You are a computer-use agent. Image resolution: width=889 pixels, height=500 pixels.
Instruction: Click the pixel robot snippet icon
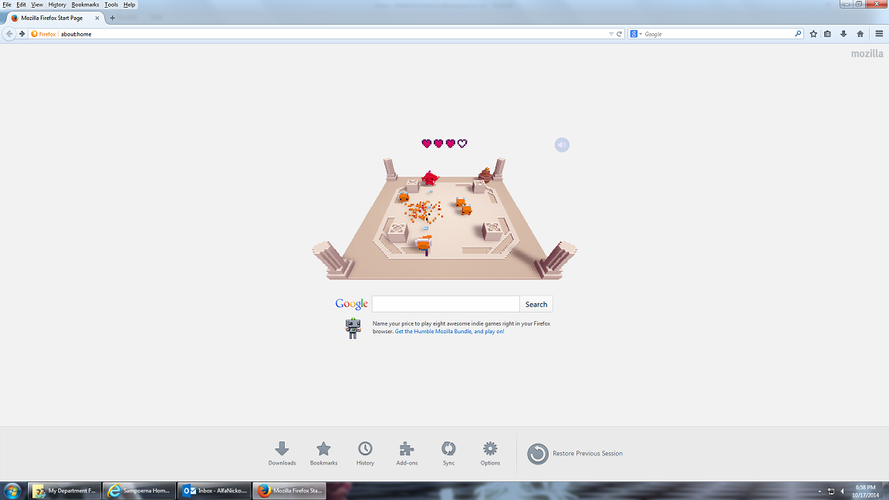pos(353,328)
